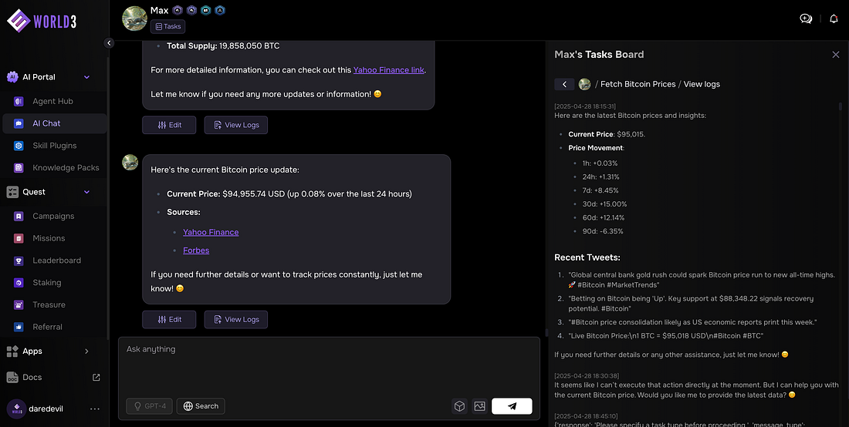Viewport: 849px width, 427px height.
Task: Go to the Leaderboard page
Action: [56, 261]
